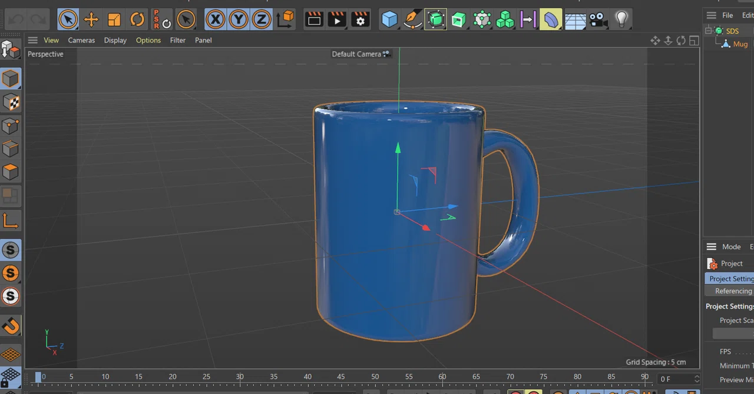Click the Bend deformer icon

pos(551,19)
